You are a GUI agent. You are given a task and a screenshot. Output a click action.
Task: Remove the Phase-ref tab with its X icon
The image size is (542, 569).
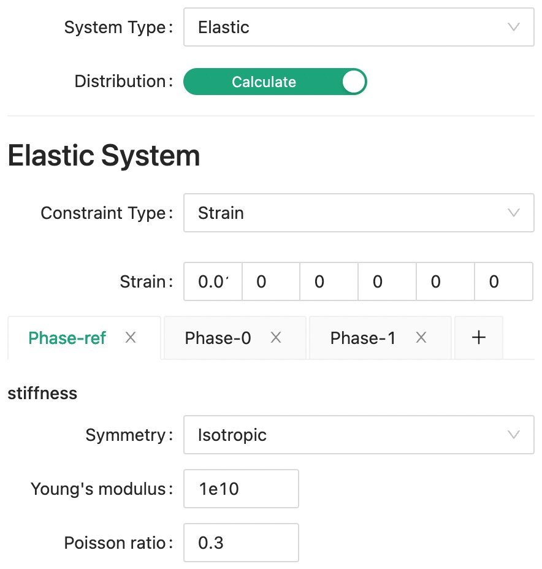pyautogui.click(x=131, y=337)
